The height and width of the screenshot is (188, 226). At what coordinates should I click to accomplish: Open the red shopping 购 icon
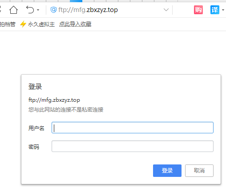[x=198, y=10]
